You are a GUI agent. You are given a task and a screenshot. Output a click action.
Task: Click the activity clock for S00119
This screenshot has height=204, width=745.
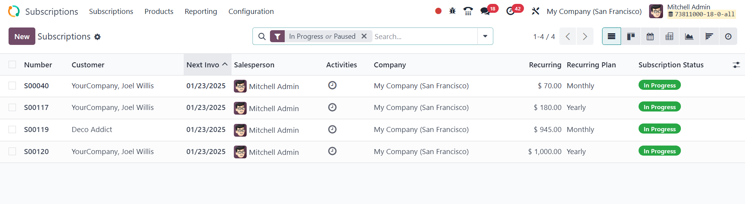332,129
